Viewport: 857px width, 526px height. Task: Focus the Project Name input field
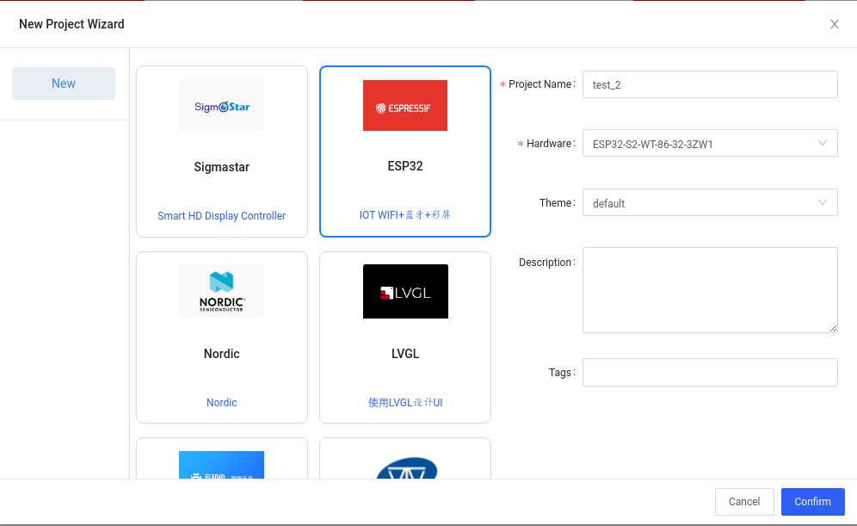[710, 84]
